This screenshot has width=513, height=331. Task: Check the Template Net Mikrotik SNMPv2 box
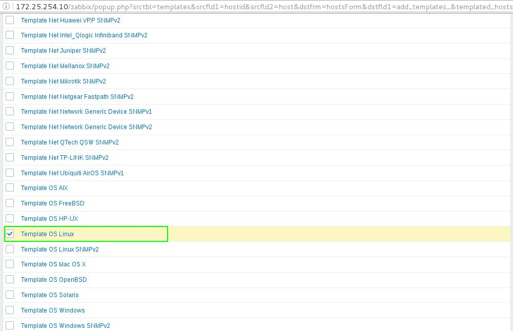[x=10, y=81]
